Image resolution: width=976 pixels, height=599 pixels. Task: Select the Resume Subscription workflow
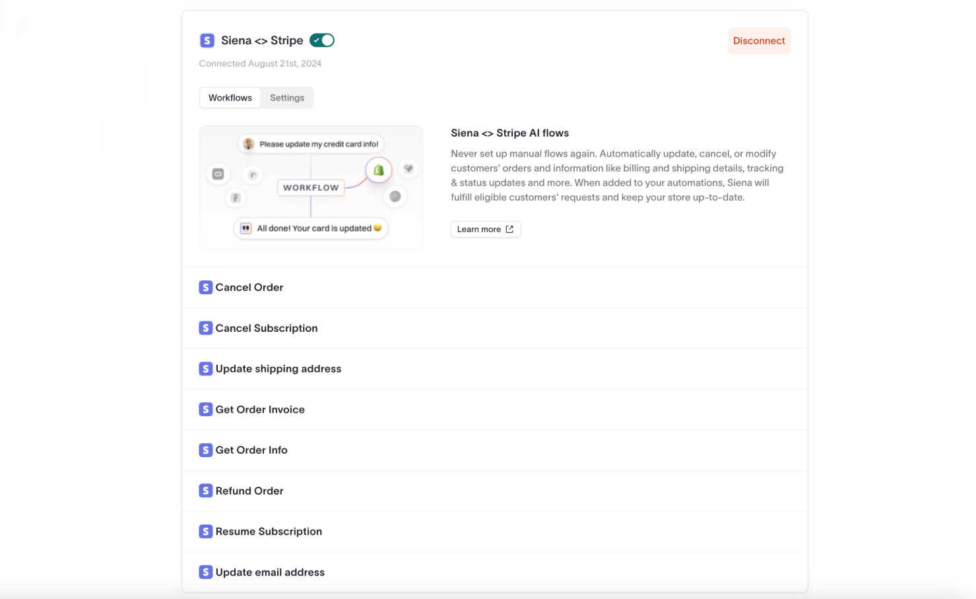coord(495,532)
